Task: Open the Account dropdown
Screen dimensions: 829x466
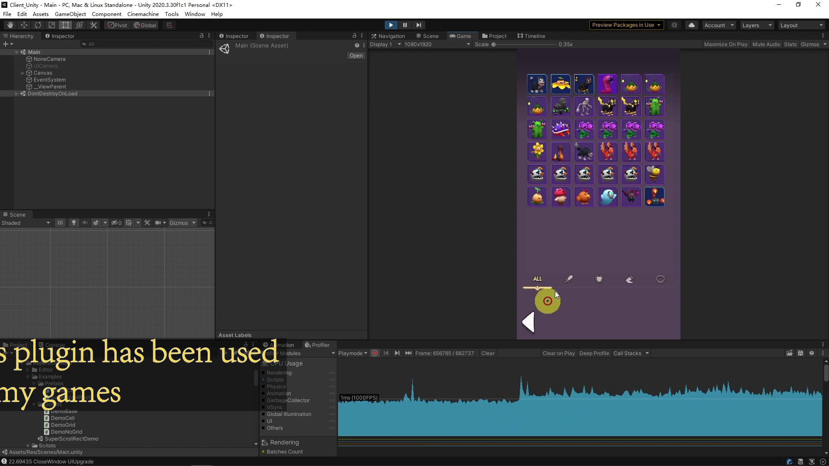Action: (x=719, y=25)
